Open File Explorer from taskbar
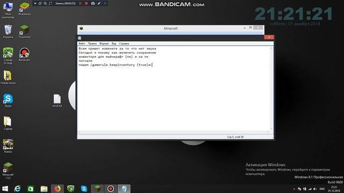 coord(44,189)
